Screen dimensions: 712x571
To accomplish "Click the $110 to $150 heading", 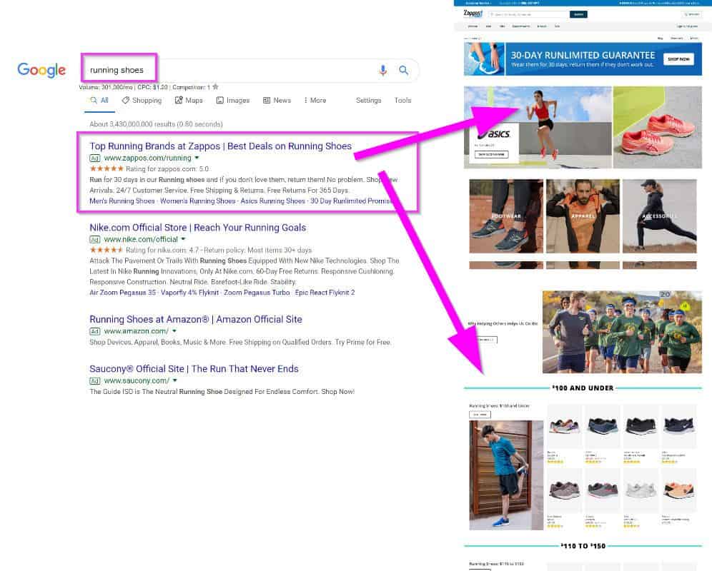I will 583,546.
